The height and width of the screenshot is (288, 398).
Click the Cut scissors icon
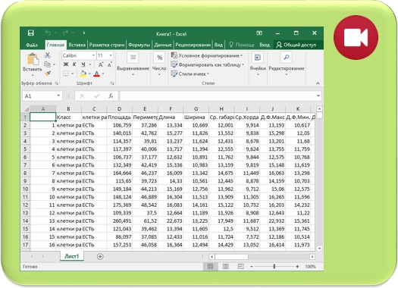pos(48,55)
